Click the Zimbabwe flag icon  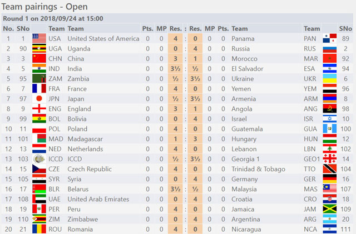coord(39,219)
